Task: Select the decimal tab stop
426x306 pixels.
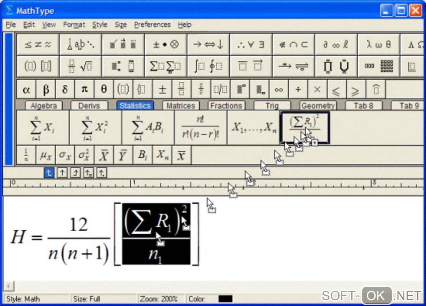Action: click(x=102, y=173)
